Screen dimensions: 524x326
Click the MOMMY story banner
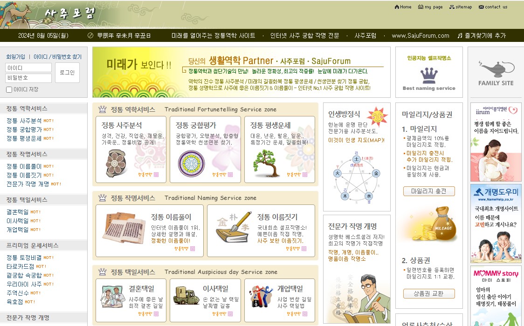[x=496, y=296]
